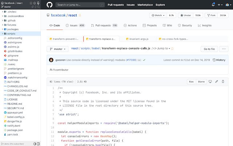Viewport: 233px width, 146px height.
Task: Open pull request #17599 link
Action: (131, 60)
